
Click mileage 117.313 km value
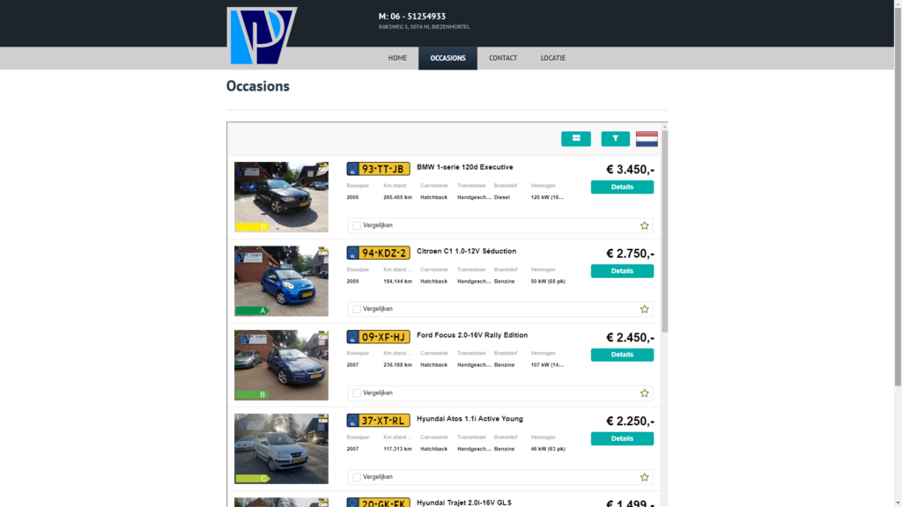[397, 449]
